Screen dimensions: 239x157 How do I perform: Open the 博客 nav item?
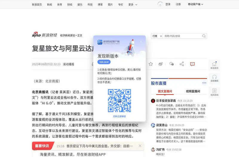pyautogui.click(x=100, y=4)
